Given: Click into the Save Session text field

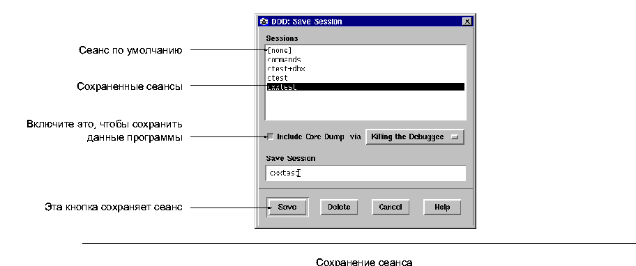Looking at the screenshot, I should [365, 173].
